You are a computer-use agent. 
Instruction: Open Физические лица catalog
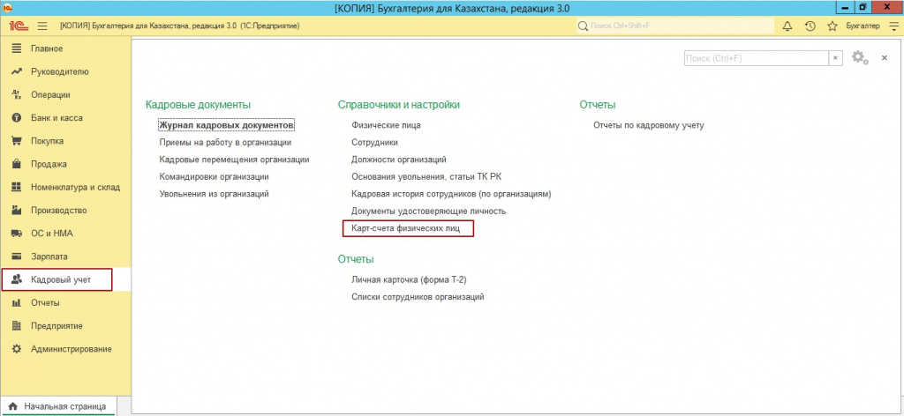(386, 125)
